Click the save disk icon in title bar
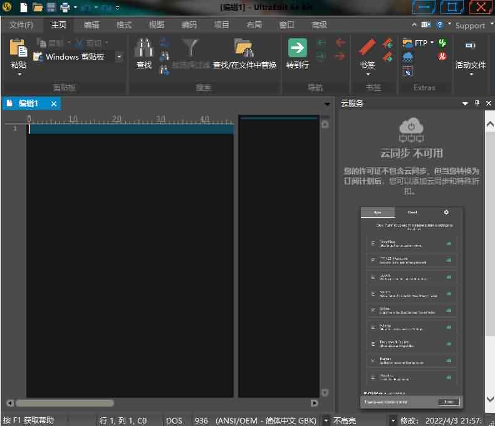The width and height of the screenshot is (495, 426). tap(51, 8)
